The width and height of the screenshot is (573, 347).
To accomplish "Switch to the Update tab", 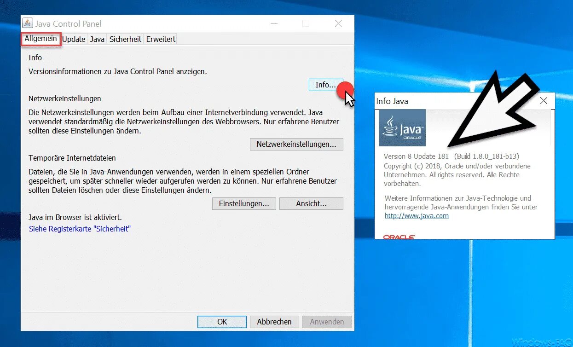I will point(74,39).
